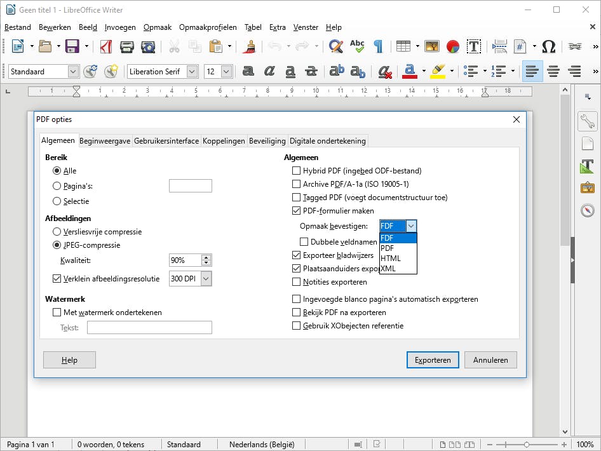Switch to Beveiliging tab

click(x=267, y=141)
